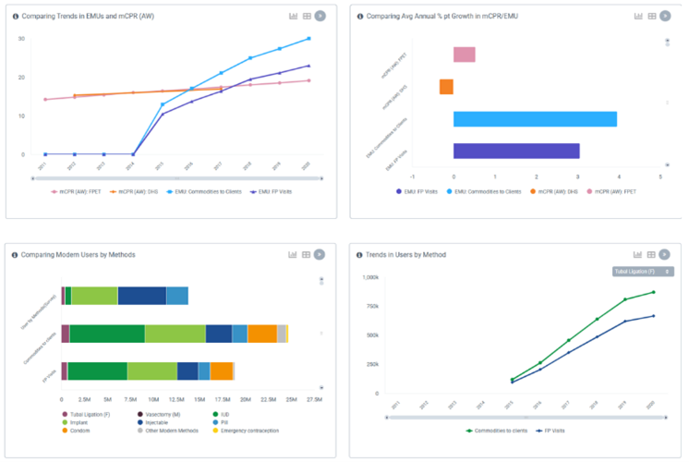
Task: Click Comparing Modern Users by Methods panel title
Action: [71, 254]
